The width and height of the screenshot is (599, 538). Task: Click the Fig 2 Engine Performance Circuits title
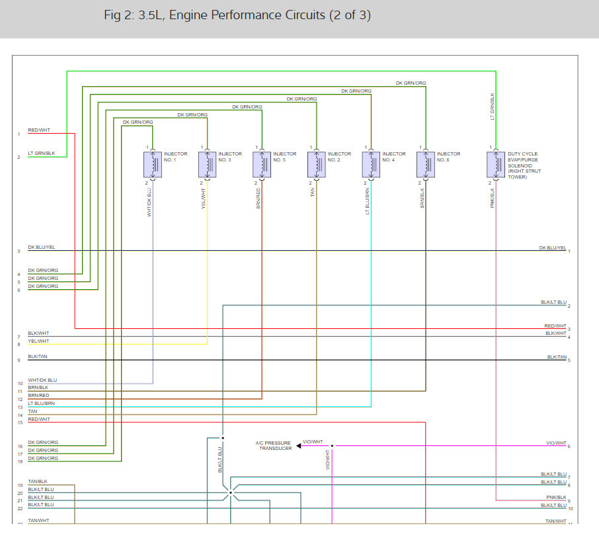[237, 15]
